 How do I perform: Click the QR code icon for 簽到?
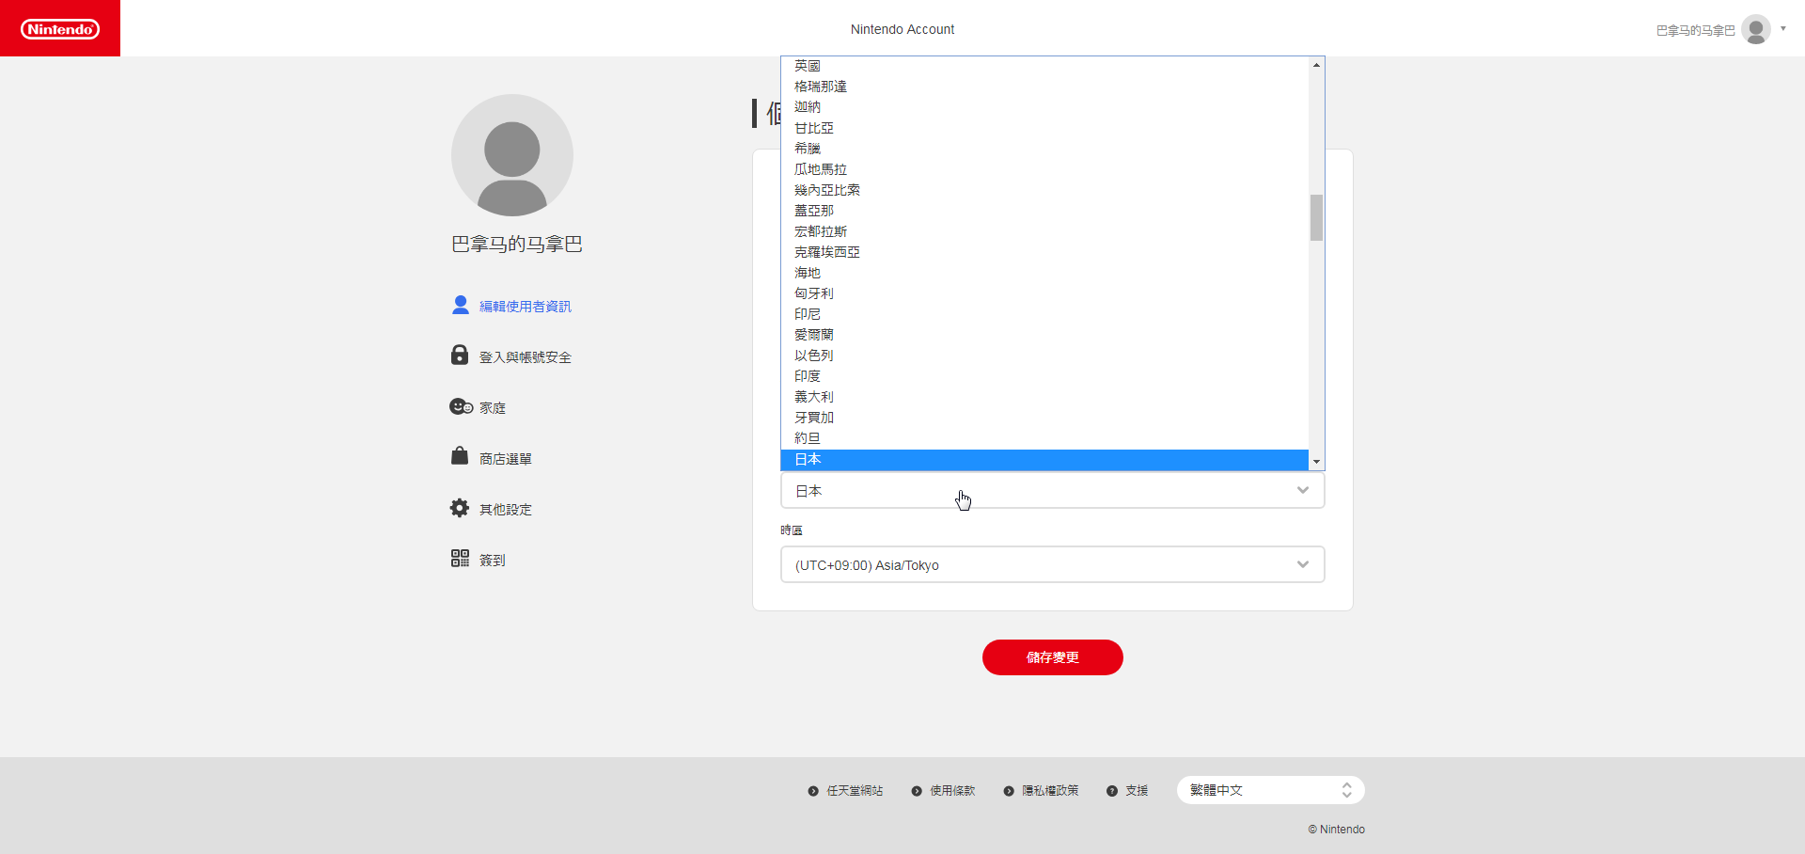tap(460, 559)
